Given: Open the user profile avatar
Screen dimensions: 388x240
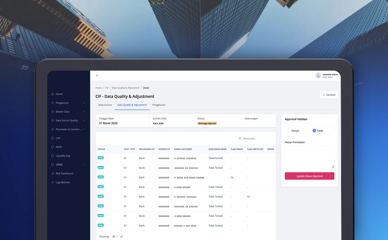Looking at the screenshot, I should click(x=318, y=75).
